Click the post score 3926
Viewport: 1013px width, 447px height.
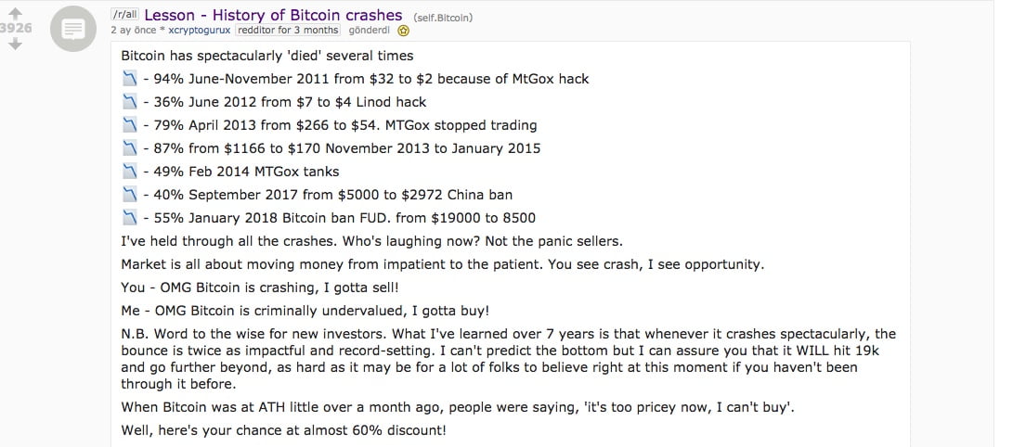click(x=16, y=28)
